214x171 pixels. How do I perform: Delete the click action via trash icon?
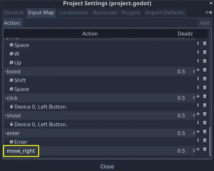[205, 96]
